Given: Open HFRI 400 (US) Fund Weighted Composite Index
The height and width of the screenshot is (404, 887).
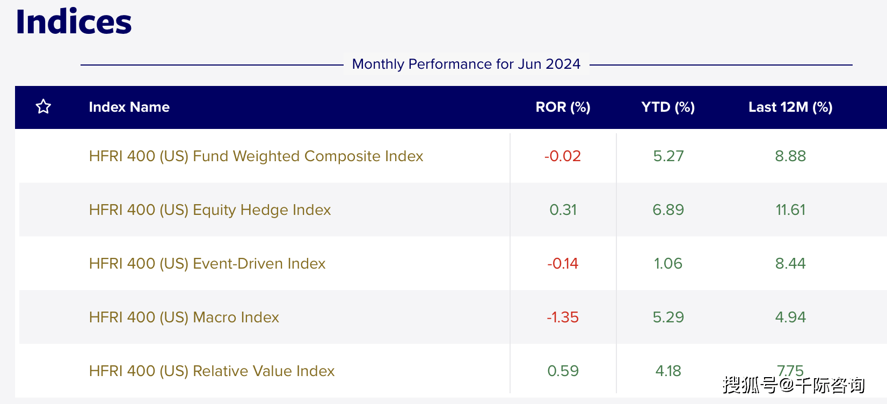Looking at the screenshot, I should tap(256, 156).
